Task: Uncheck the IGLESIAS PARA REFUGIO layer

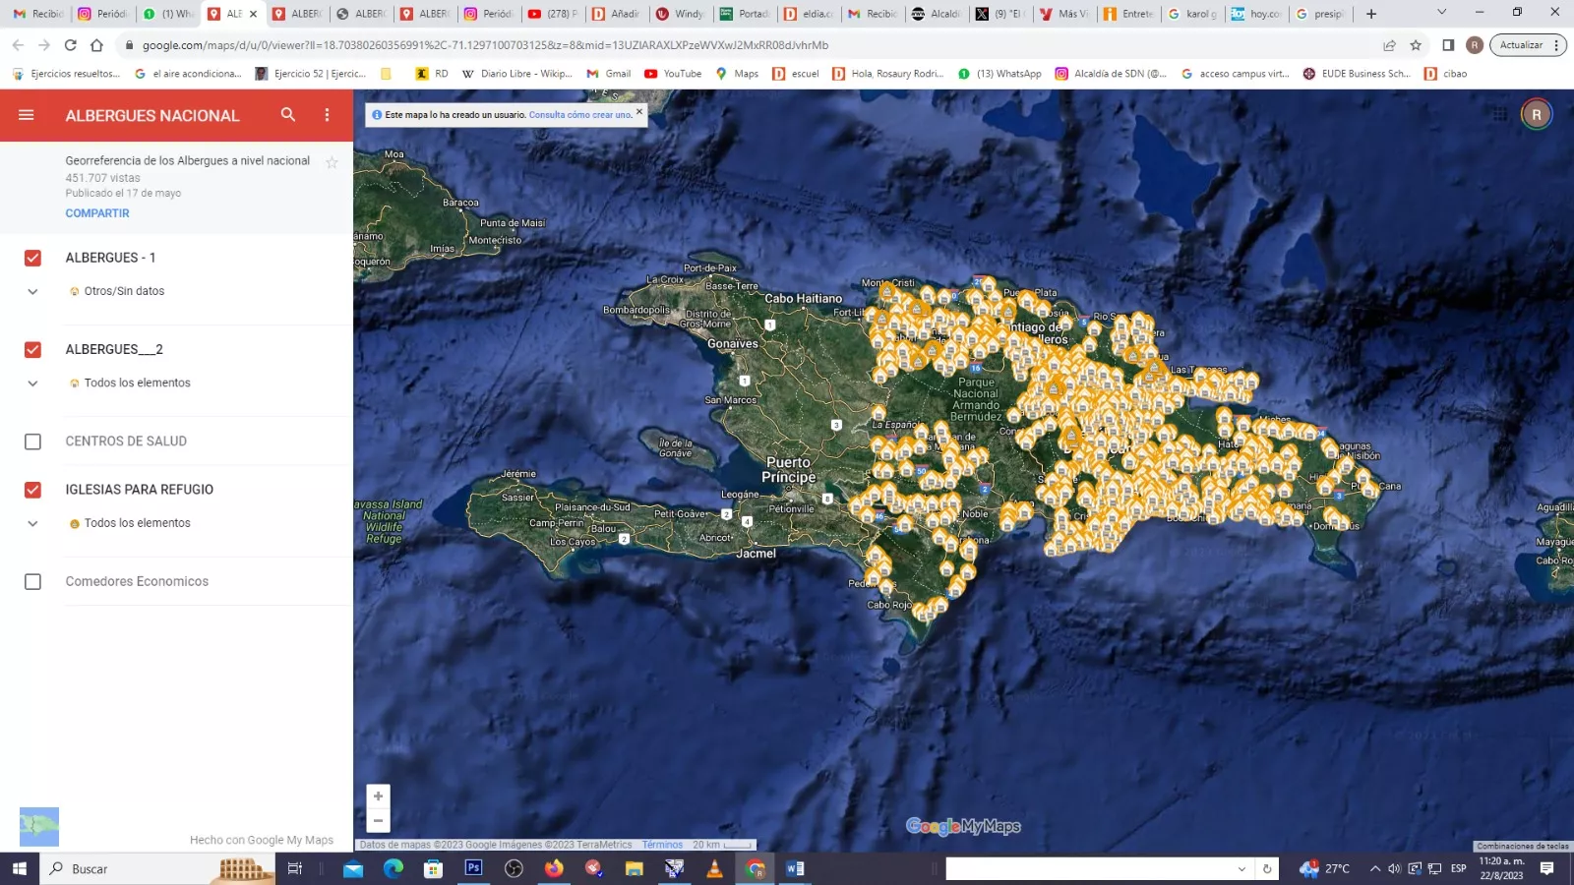Action: pos(32,490)
